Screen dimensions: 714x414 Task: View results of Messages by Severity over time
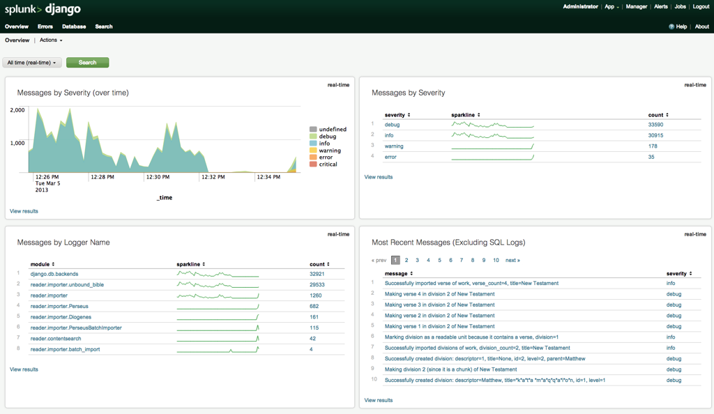pyautogui.click(x=24, y=211)
